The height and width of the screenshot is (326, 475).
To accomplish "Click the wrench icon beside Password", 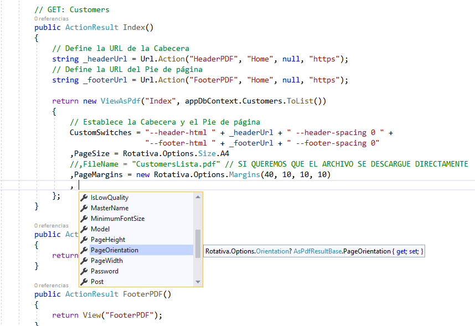I will coord(84,271).
